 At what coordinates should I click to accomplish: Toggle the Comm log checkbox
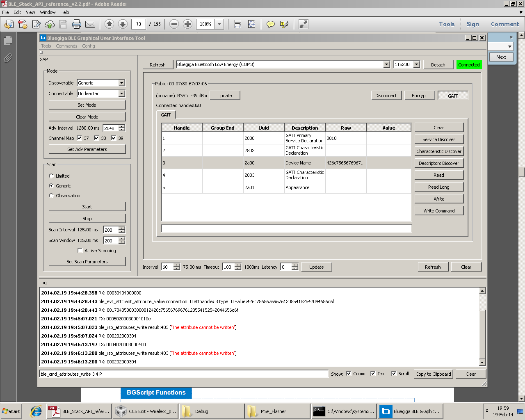tap(349, 373)
